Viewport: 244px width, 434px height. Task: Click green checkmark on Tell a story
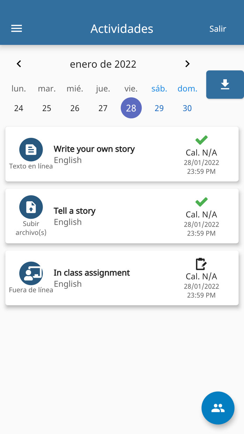[201, 202]
